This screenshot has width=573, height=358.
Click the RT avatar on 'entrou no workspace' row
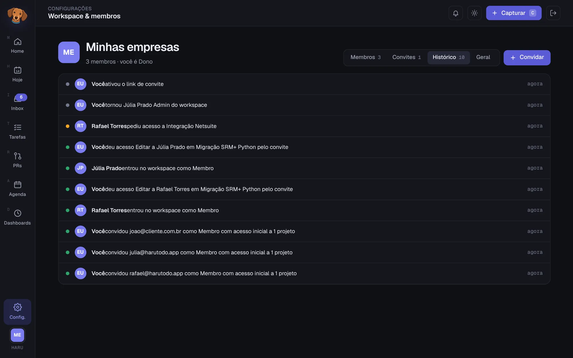pyautogui.click(x=81, y=210)
